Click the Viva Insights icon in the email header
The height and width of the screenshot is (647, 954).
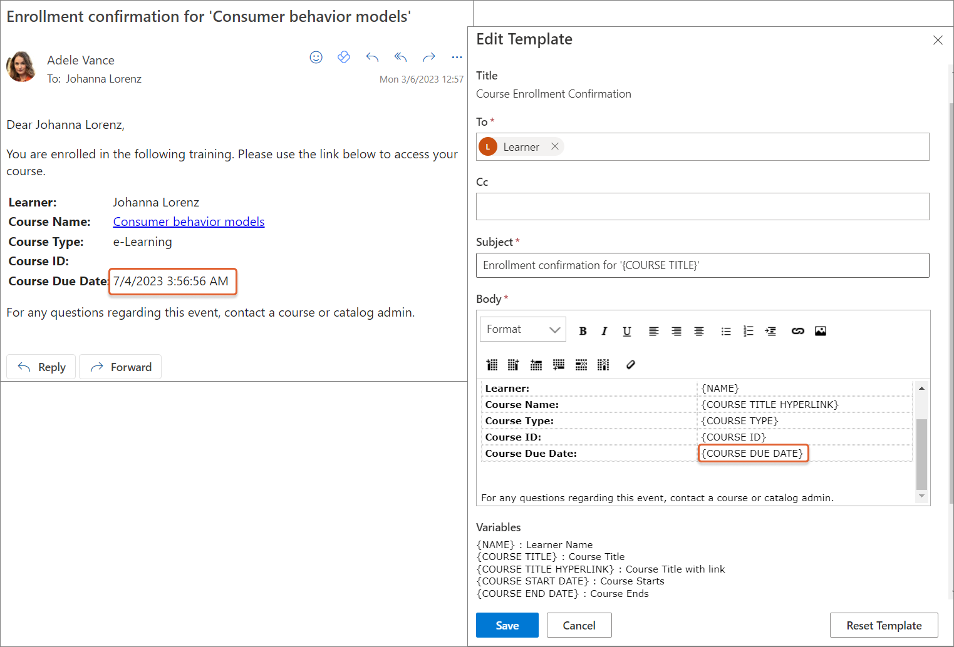click(x=343, y=58)
